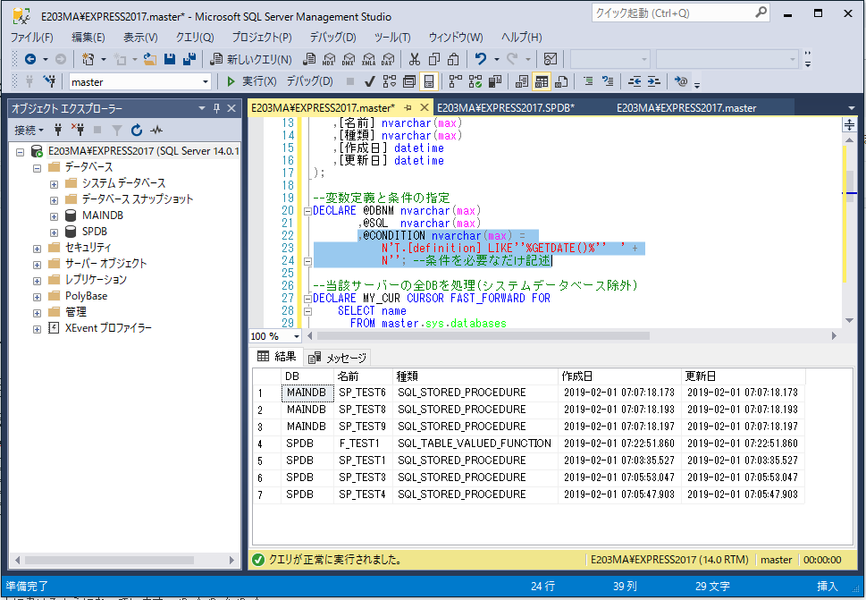This screenshot has height=600, width=866.
Task: Click the Navigate Backward arrow icon
Action: [x=30, y=59]
